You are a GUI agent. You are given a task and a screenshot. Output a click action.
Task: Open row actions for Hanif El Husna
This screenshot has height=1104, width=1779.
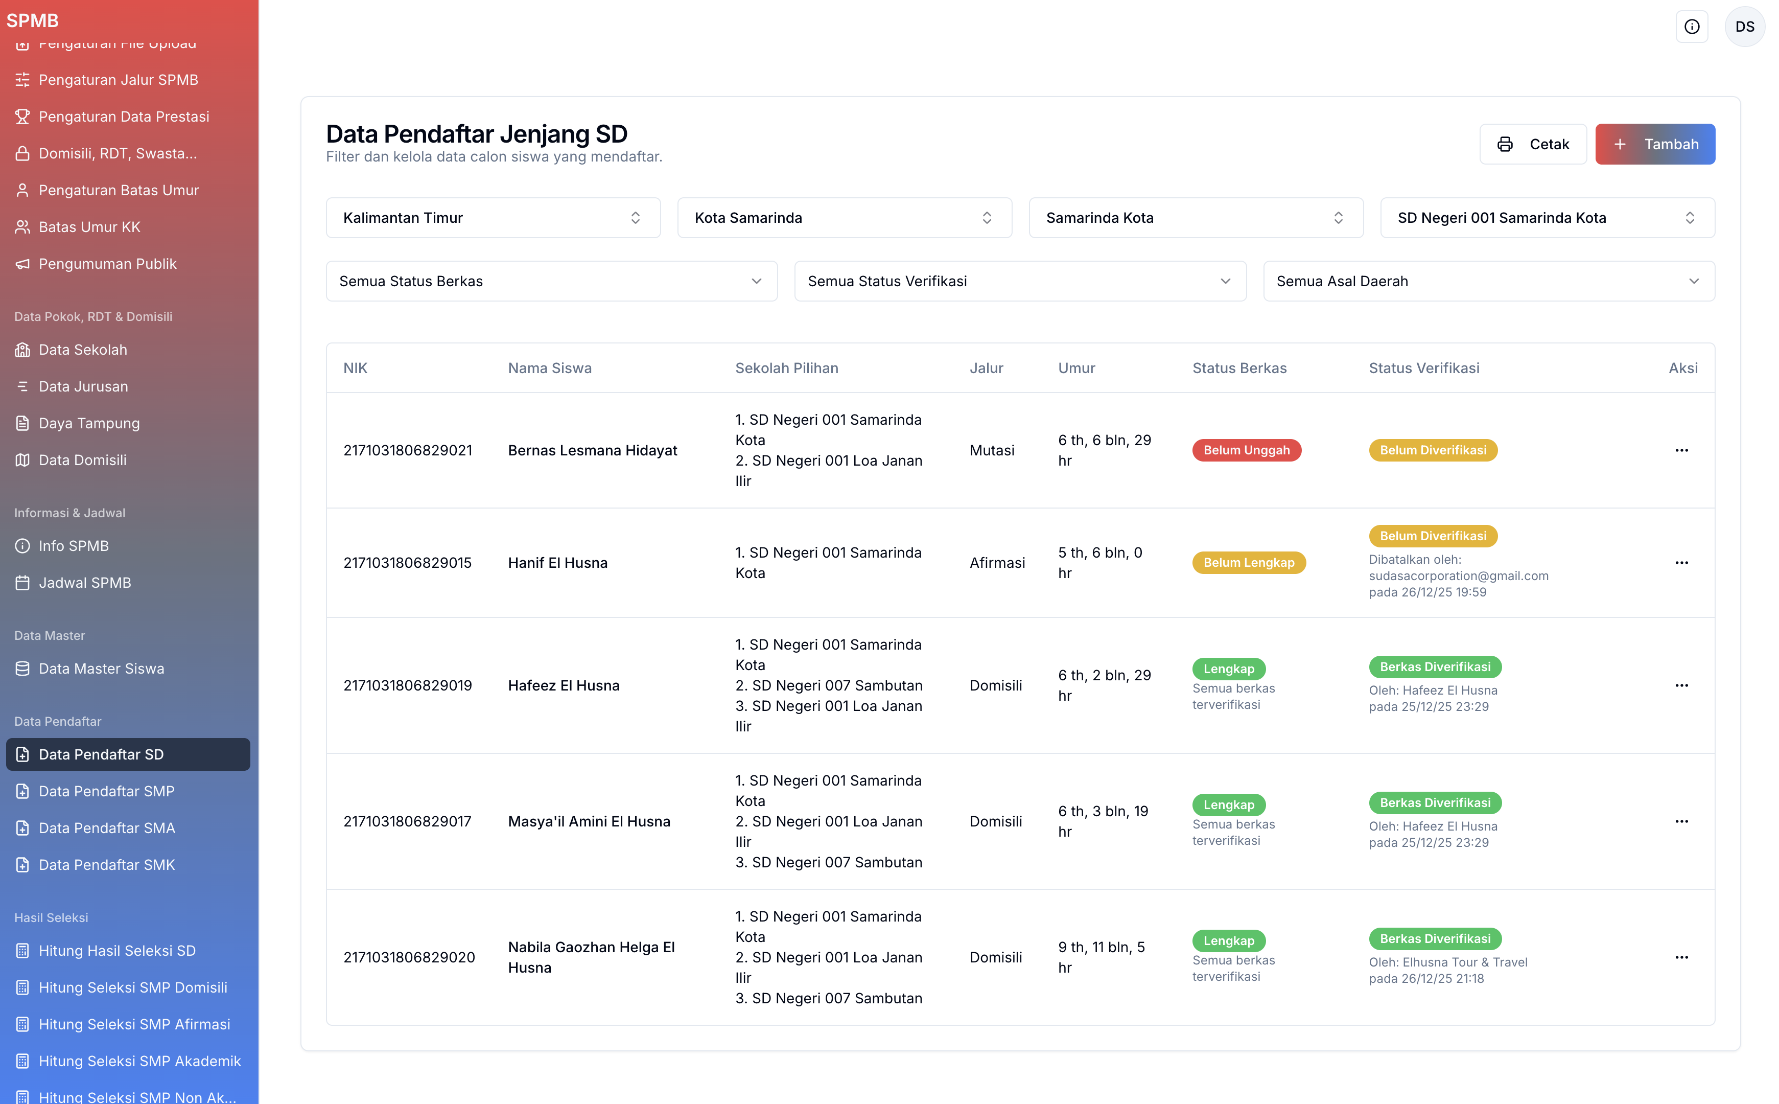pos(1682,562)
